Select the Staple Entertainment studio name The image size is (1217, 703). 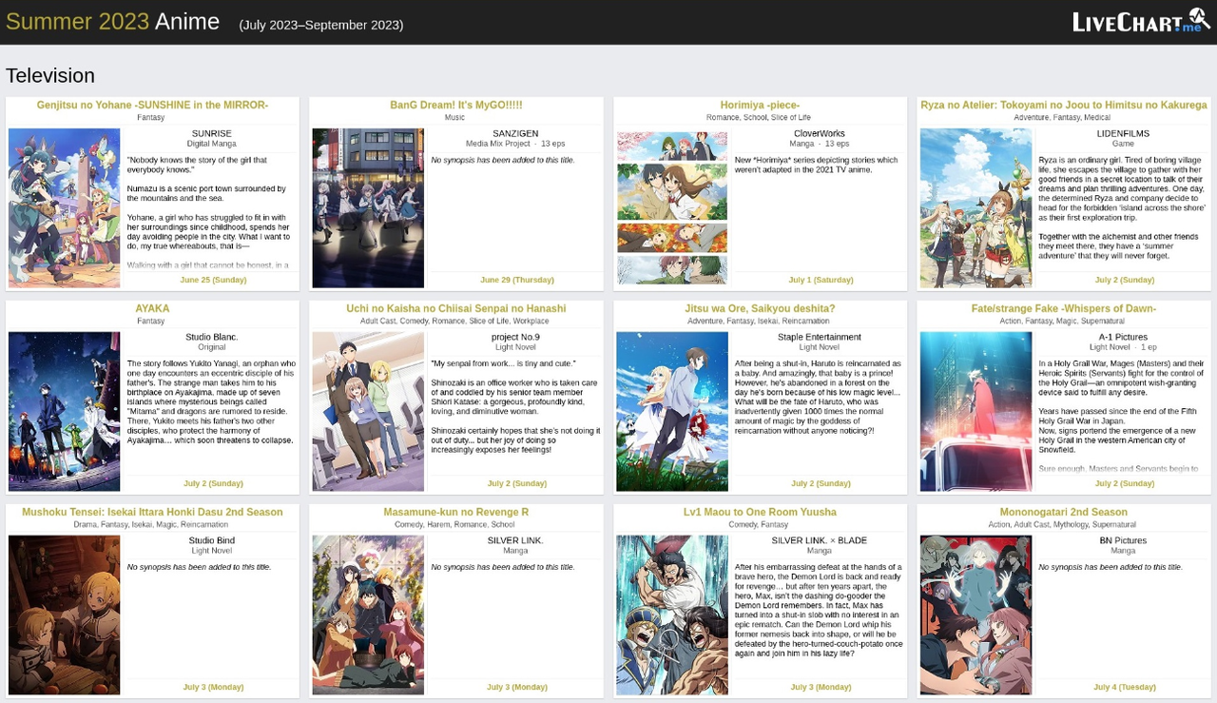click(x=819, y=338)
